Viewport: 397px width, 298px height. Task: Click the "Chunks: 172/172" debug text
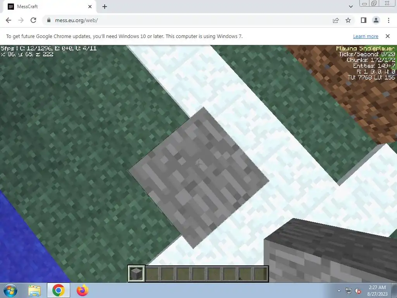pyautogui.click(x=371, y=60)
